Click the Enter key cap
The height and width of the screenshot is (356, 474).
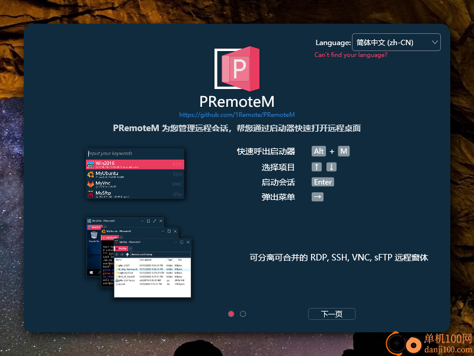pos(323,182)
